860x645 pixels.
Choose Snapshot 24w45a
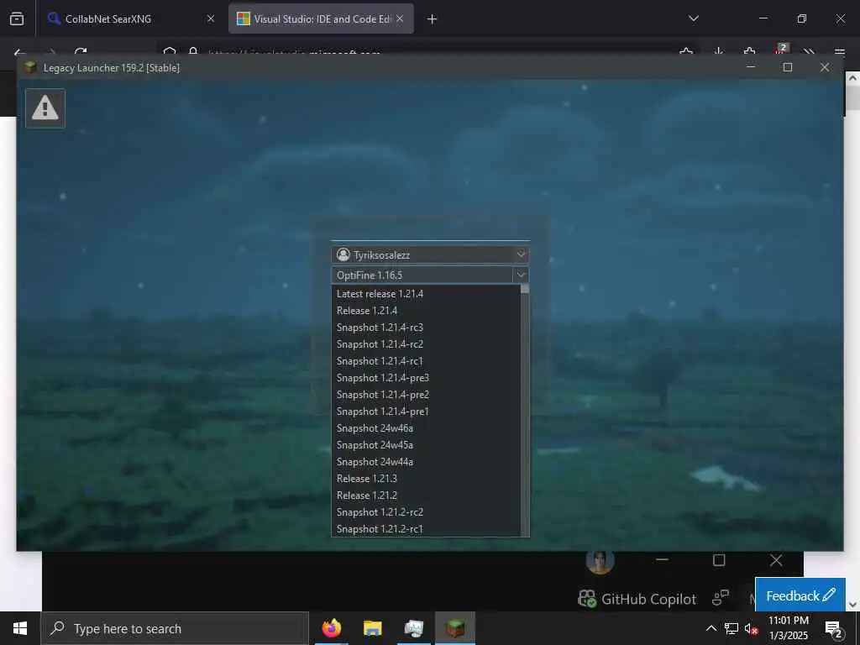pos(426,445)
